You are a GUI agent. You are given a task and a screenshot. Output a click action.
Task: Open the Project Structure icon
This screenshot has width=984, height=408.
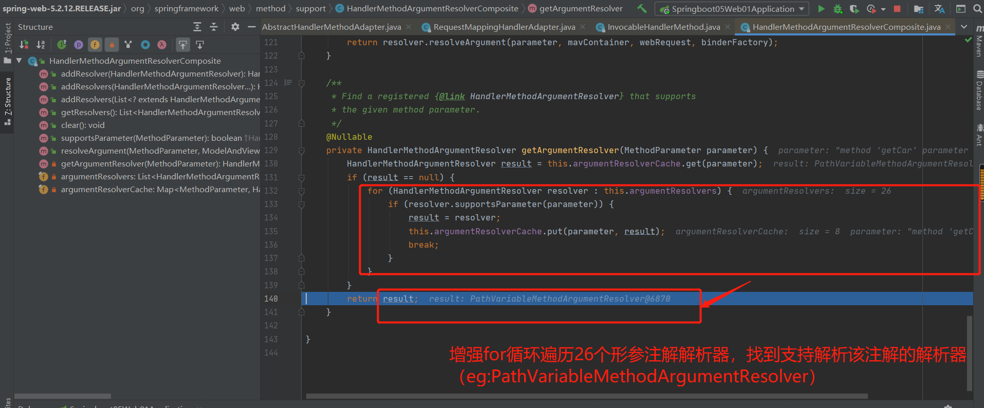[x=919, y=9]
